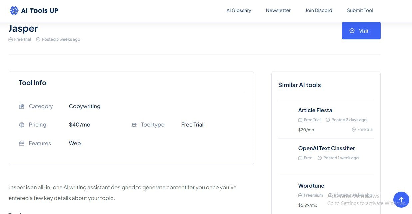Open the Article Fiesta tool

tap(315, 110)
